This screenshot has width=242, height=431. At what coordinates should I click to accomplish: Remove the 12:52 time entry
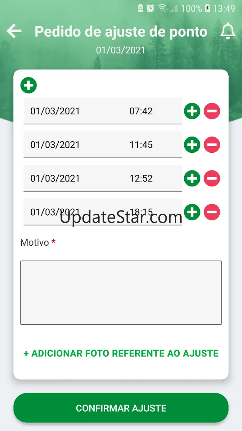pos(212,178)
